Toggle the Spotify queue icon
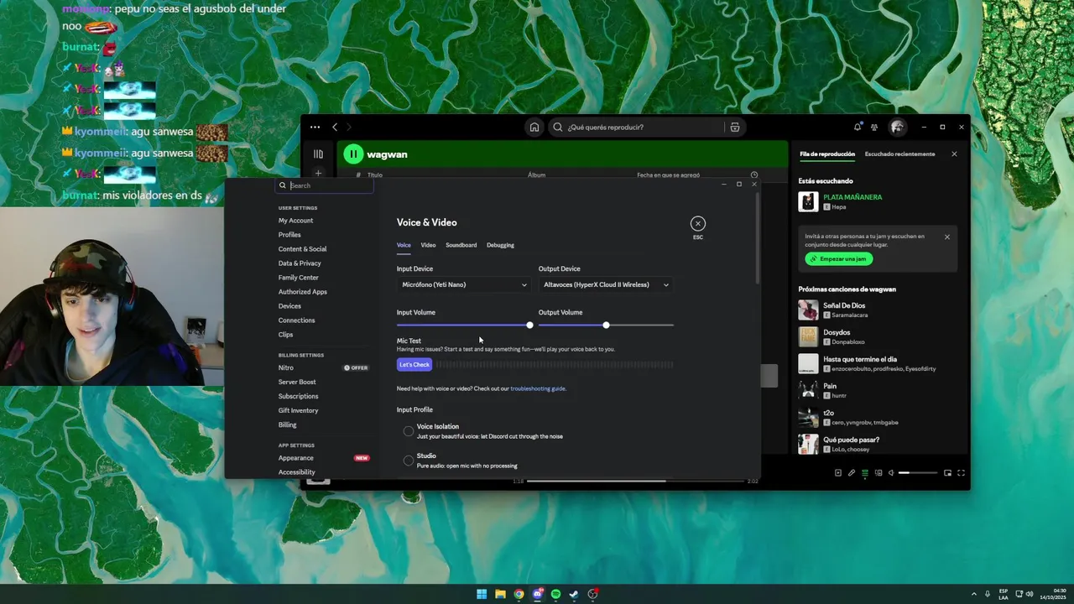Image resolution: width=1074 pixels, height=604 pixels. (x=865, y=473)
